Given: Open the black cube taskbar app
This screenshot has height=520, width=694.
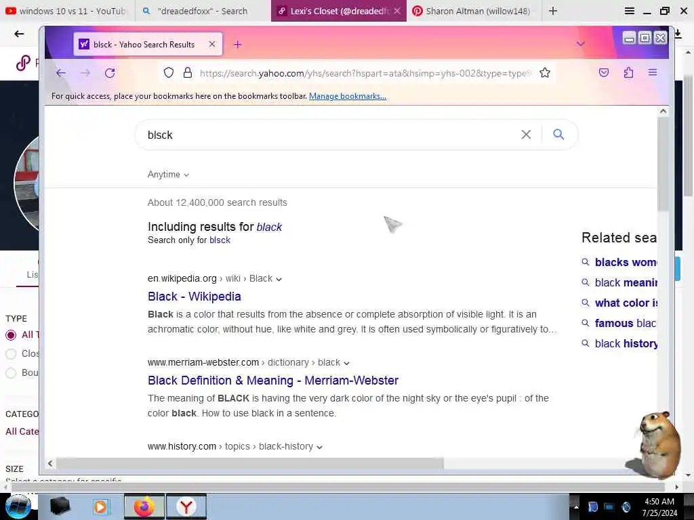Looking at the screenshot, I should pos(60,506).
